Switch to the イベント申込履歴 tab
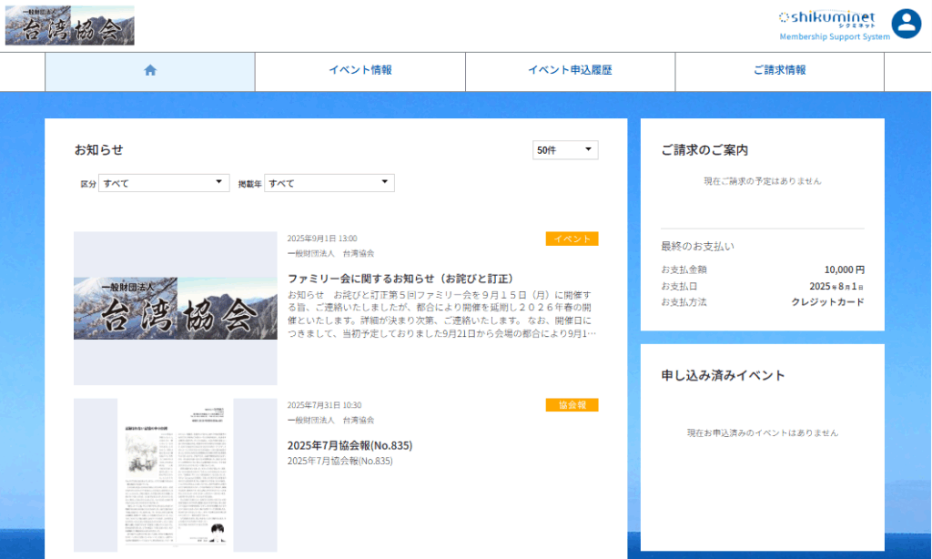This screenshot has height=559, width=932. [570, 72]
